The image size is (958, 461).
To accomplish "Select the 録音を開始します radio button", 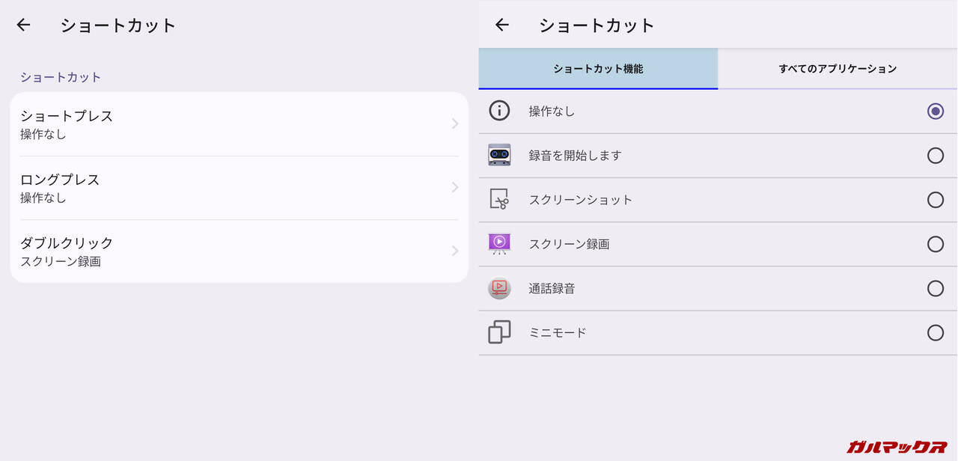I will [x=935, y=156].
